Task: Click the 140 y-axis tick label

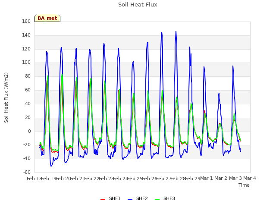Action: pyautogui.click(x=26, y=35)
